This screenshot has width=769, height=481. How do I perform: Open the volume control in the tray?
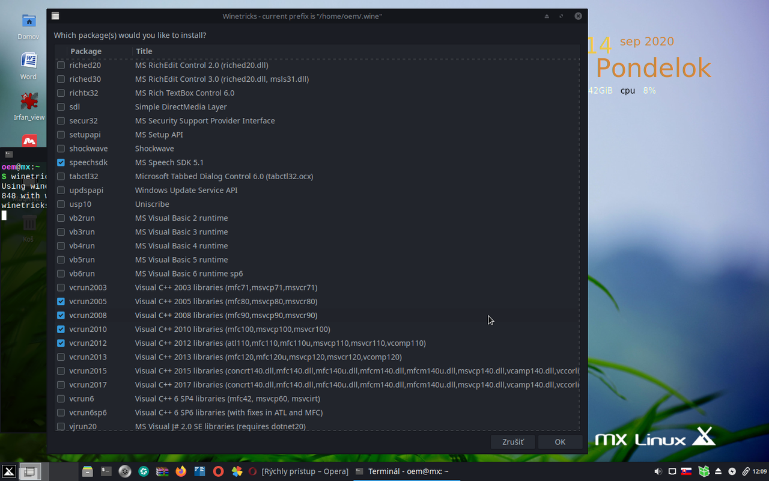pyautogui.click(x=658, y=471)
